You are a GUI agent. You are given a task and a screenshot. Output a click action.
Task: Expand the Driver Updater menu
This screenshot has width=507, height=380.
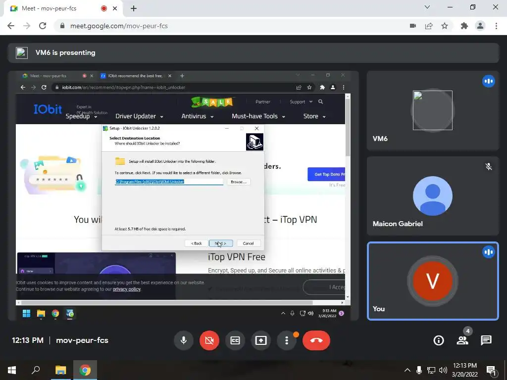click(x=139, y=116)
